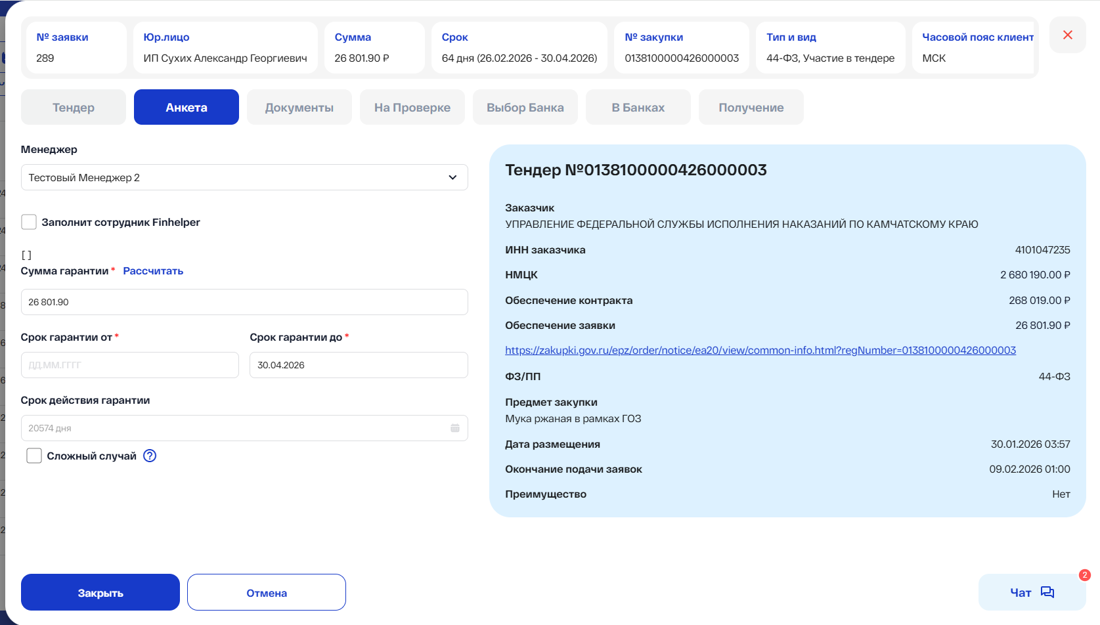1100x625 pixels.
Task: Click ИП Сухих Александр Георгиевич text
Action: click(x=225, y=58)
